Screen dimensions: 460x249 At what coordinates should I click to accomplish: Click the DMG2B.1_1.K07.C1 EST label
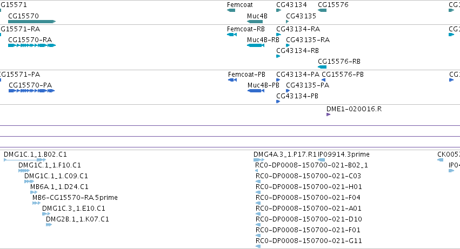pyautogui.click(x=77, y=220)
